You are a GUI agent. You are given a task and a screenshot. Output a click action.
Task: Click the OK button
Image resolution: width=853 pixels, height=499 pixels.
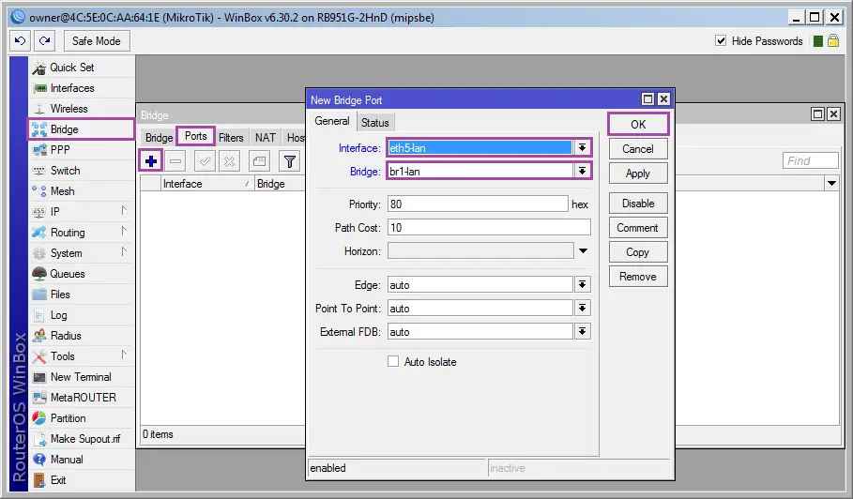[638, 125]
